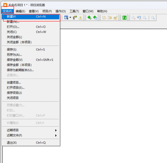Select 创建项目... menu entry
Screen dimensions: 167x163
click(31, 83)
